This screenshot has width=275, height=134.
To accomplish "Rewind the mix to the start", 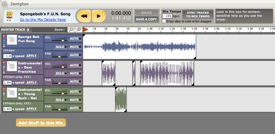I will 84,16.
